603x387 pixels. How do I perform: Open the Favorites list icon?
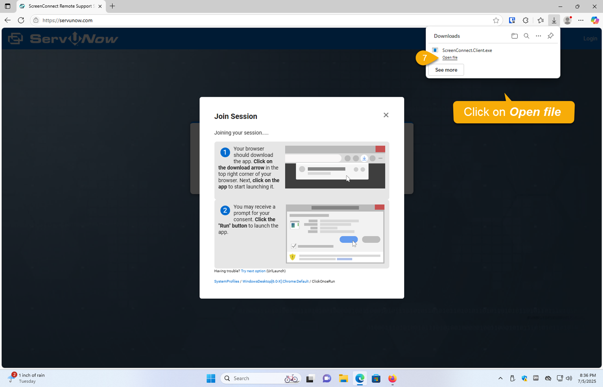click(x=540, y=20)
